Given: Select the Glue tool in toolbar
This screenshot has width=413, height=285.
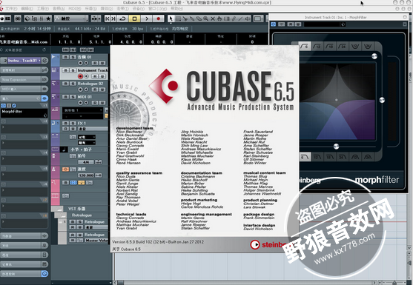Looking at the screenshot, I should (x=192, y=19).
